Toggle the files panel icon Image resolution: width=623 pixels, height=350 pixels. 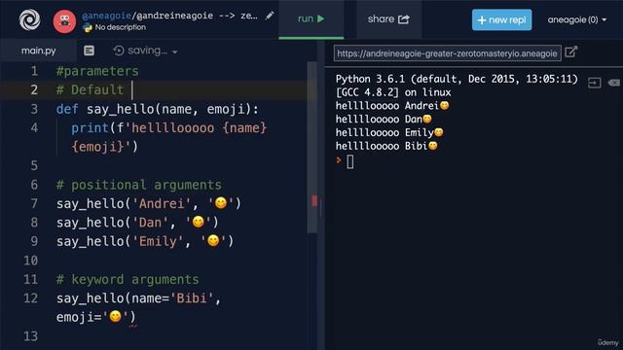[x=89, y=51]
